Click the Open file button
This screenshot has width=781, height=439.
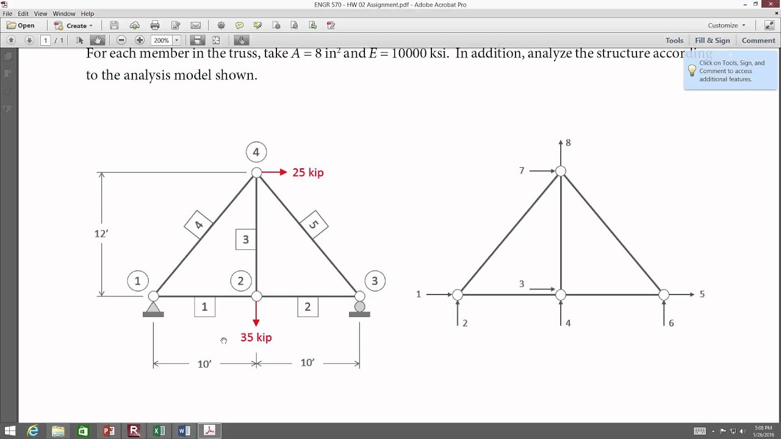pos(21,26)
